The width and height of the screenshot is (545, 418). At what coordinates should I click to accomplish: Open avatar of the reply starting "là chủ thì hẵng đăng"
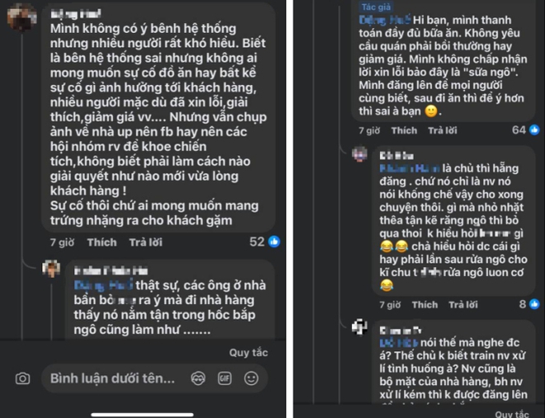[360, 154]
